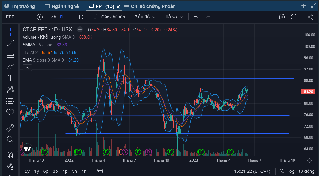Click the TradingView logo on chart
Image resolution: width=319 pixels, height=176 pixels.
27,149
